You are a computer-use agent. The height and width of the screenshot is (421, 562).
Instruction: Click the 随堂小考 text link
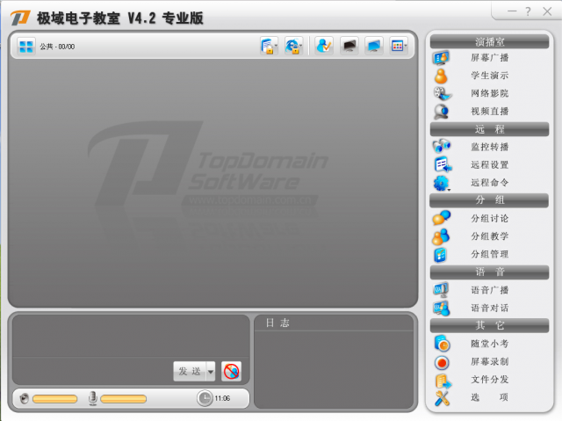point(490,344)
